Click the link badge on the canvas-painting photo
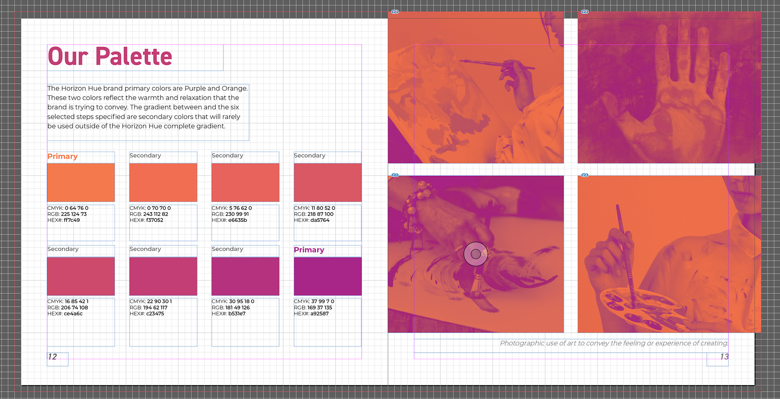The image size is (780, 399). (395, 12)
